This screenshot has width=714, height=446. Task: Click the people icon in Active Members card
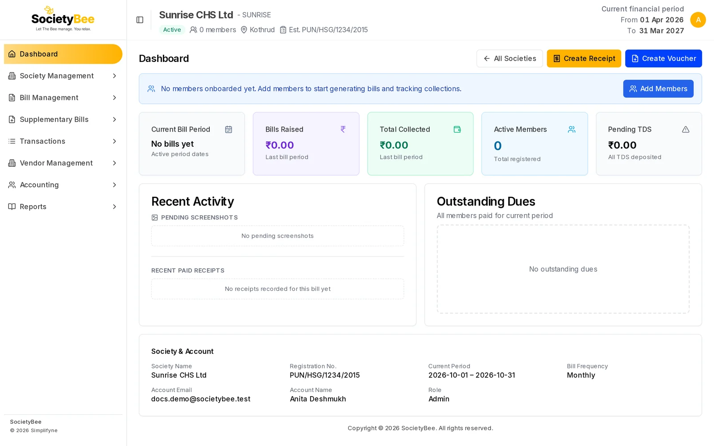click(x=572, y=129)
